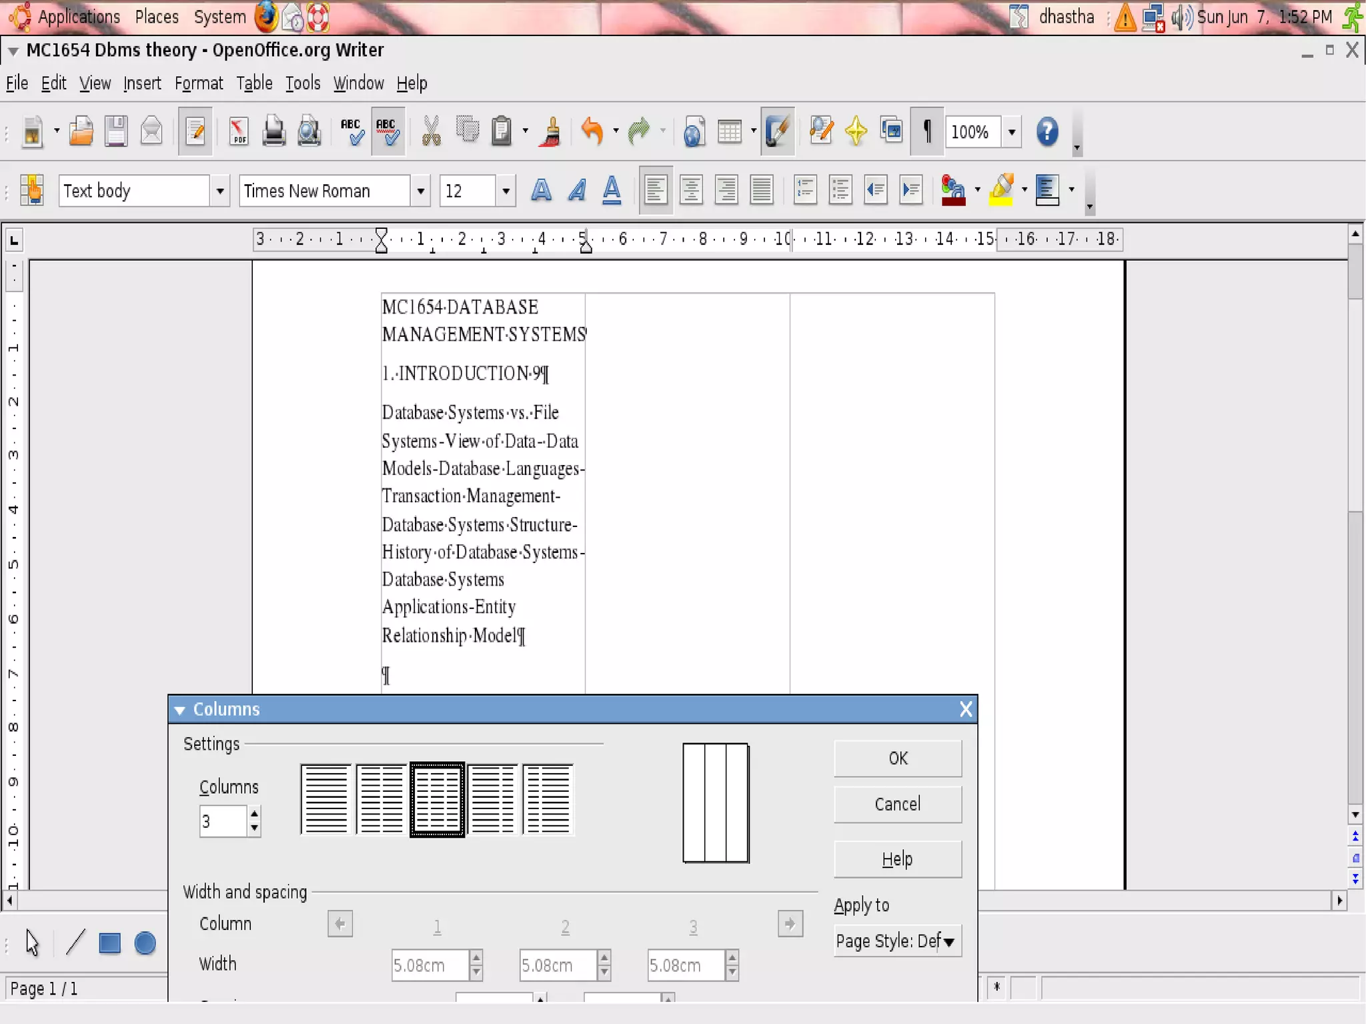Toggle Bullets list icon
This screenshot has width=1366, height=1024.
(840, 191)
